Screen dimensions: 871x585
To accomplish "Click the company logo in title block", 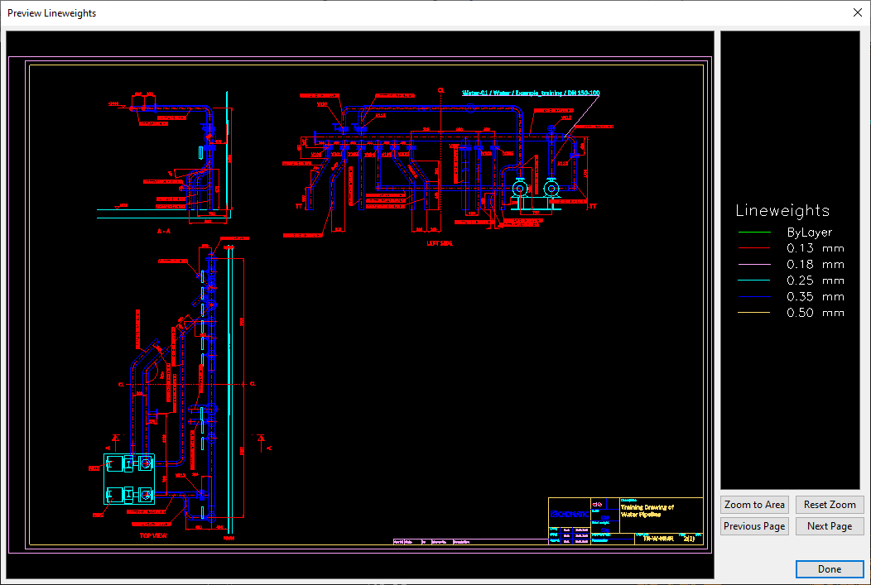I will tap(568, 515).
